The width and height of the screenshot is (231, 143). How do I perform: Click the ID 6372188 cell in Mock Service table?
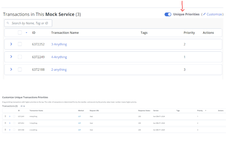coord(38,70)
